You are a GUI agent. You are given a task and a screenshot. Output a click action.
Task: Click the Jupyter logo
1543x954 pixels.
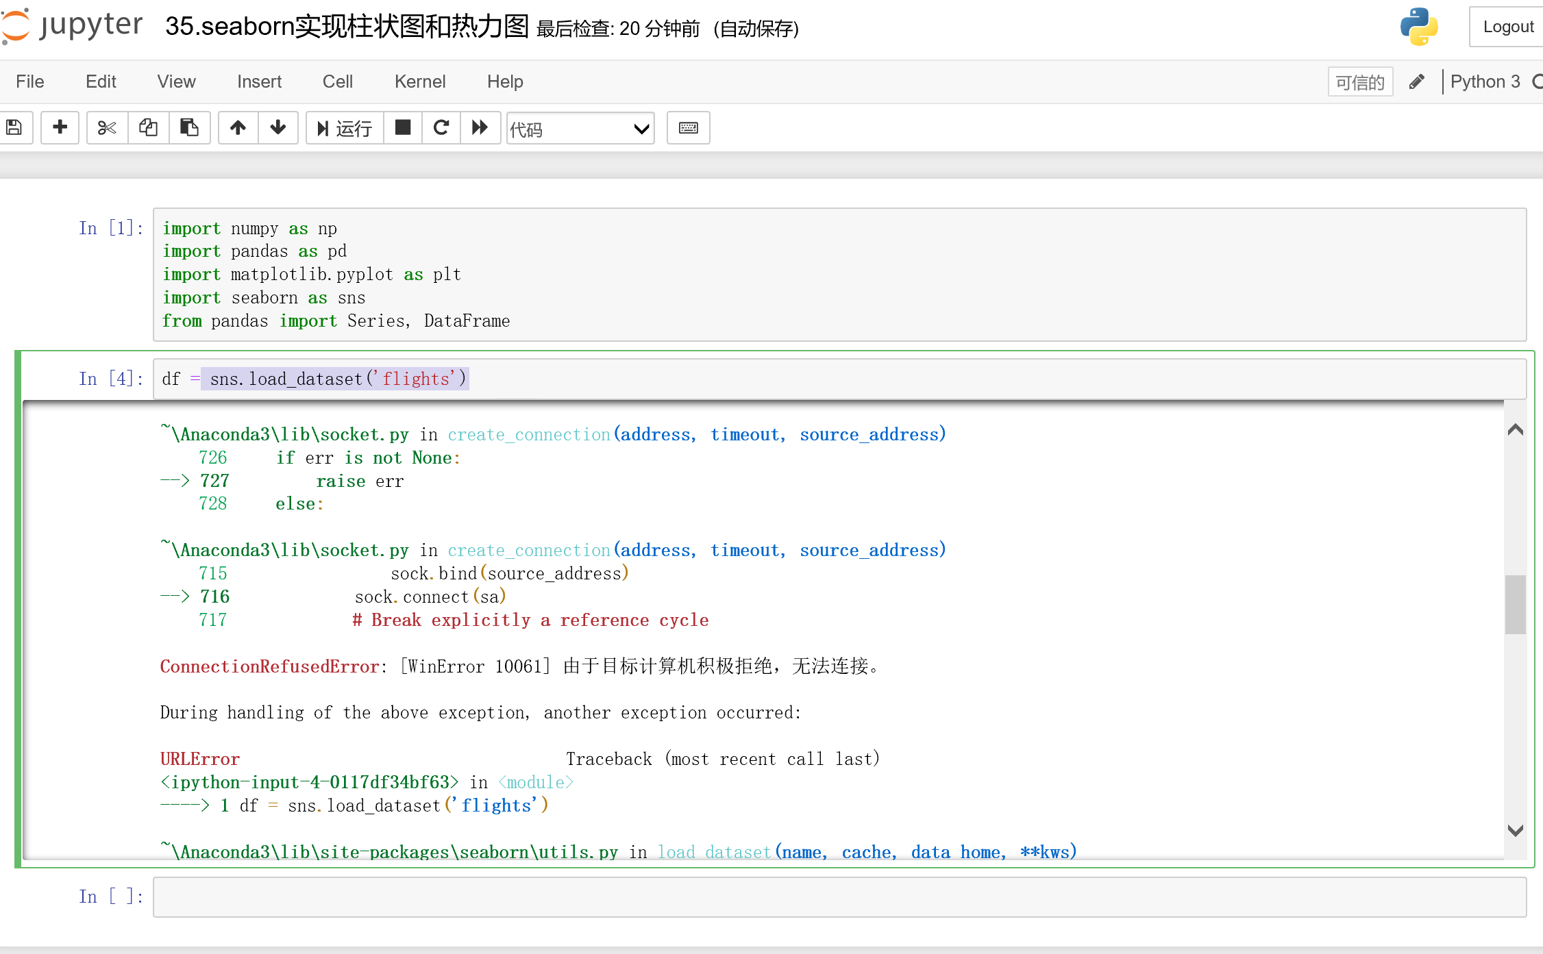point(72,26)
